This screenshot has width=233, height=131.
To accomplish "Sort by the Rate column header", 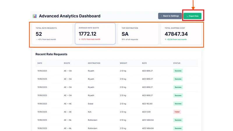I will [x=144, y=63].
